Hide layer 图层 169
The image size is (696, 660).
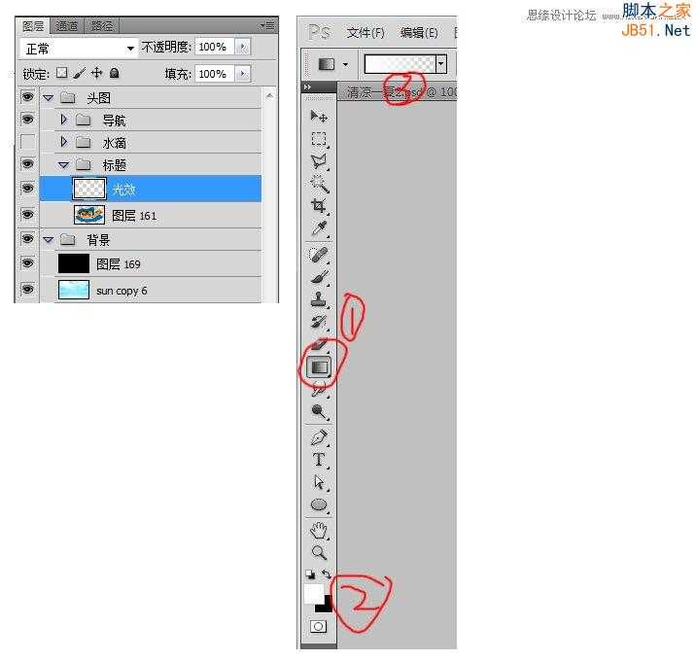click(x=27, y=263)
